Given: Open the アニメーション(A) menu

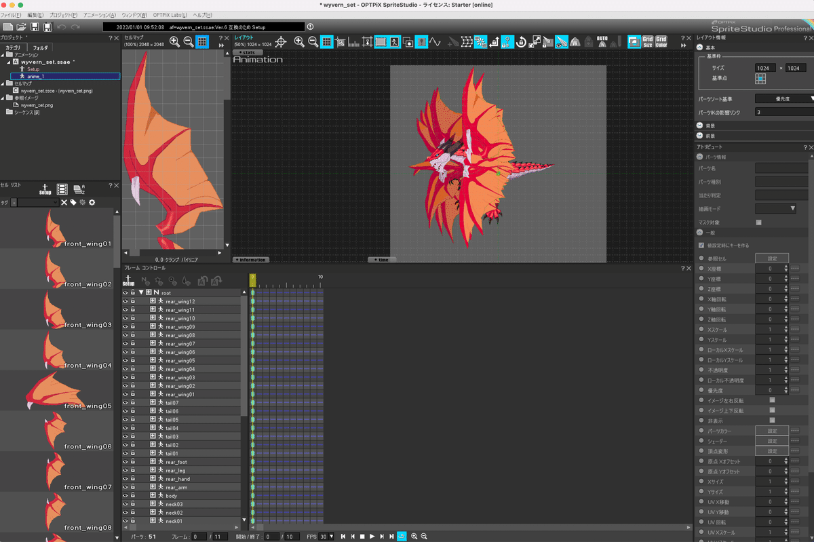Looking at the screenshot, I should pos(100,14).
